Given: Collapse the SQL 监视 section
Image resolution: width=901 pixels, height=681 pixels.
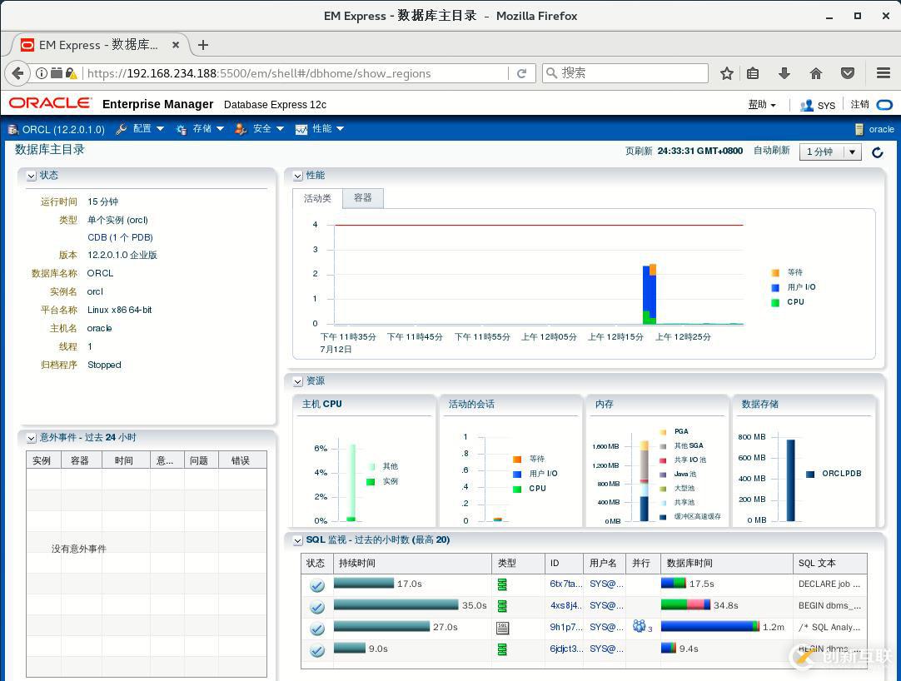Looking at the screenshot, I should point(297,539).
